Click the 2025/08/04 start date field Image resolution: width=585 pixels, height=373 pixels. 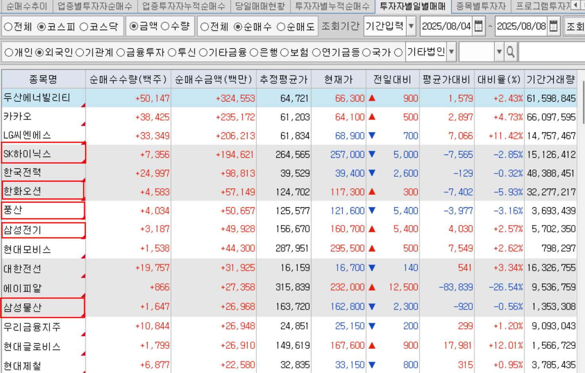pos(446,27)
